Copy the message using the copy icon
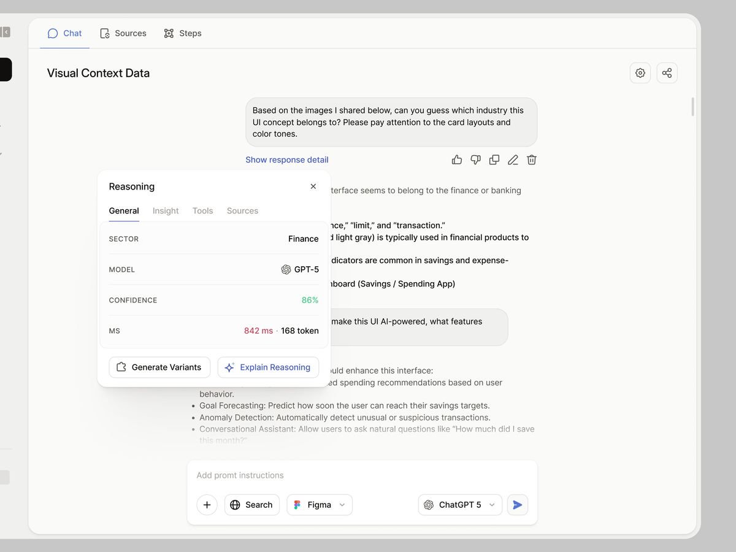Image resolution: width=736 pixels, height=552 pixels. click(494, 159)
